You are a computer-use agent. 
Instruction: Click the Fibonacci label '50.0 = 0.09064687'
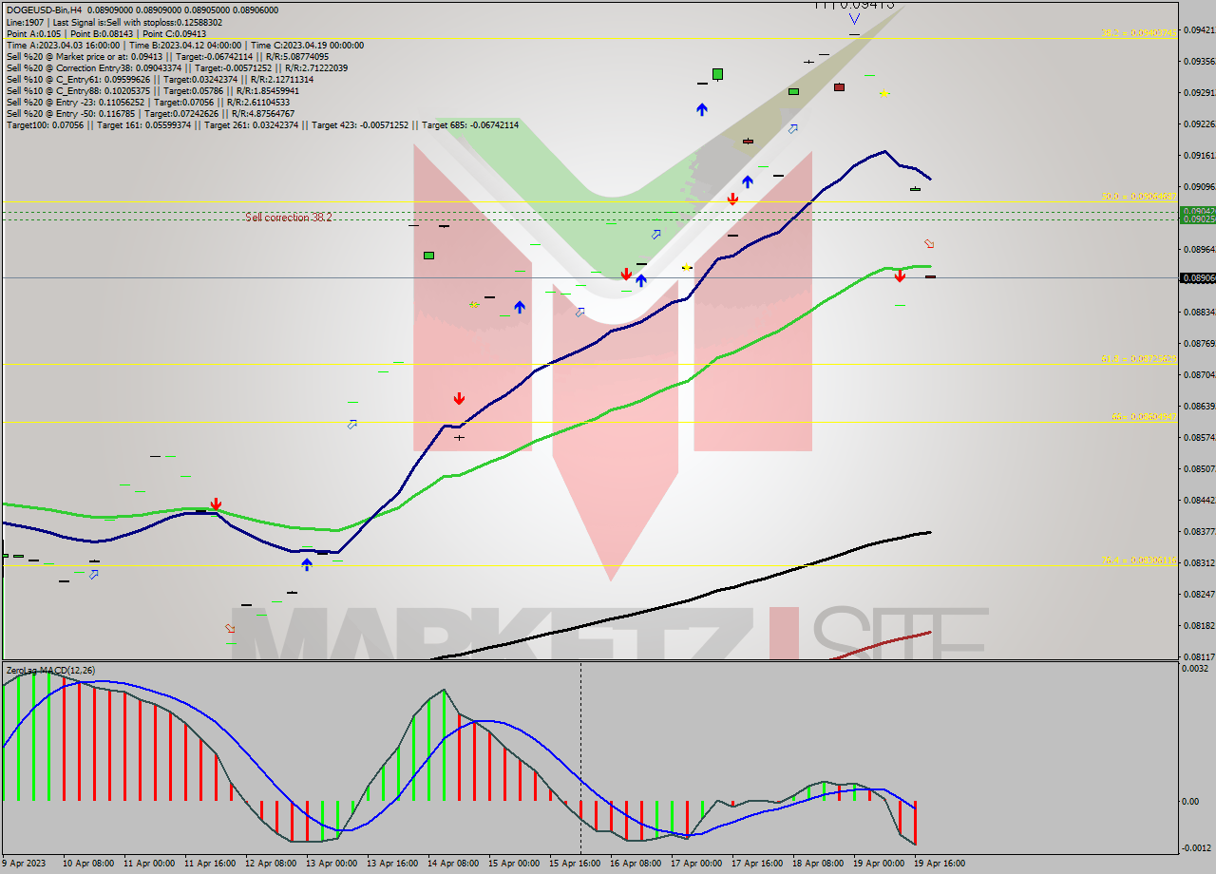1138,197
